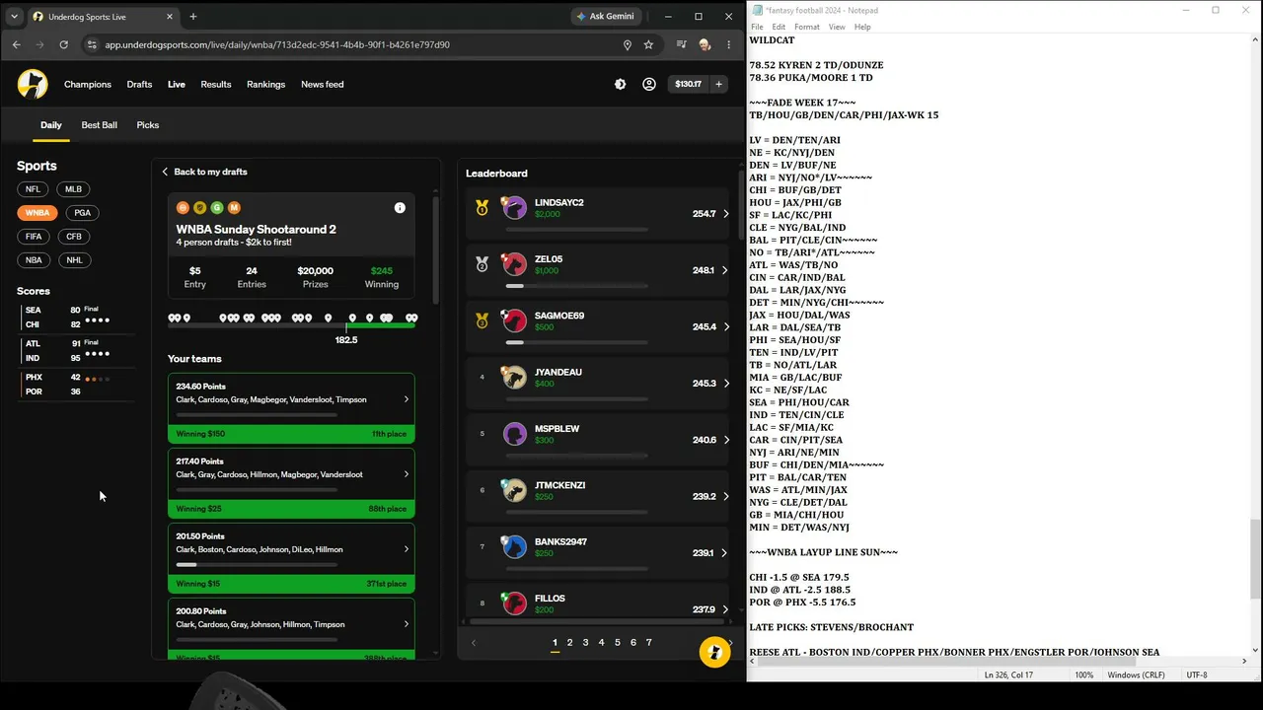The height and width of the screenshot is (710, 1263).
Task: Open the Edit menu in Notepad
Action: pyautogui.click(x=779, y=27)
